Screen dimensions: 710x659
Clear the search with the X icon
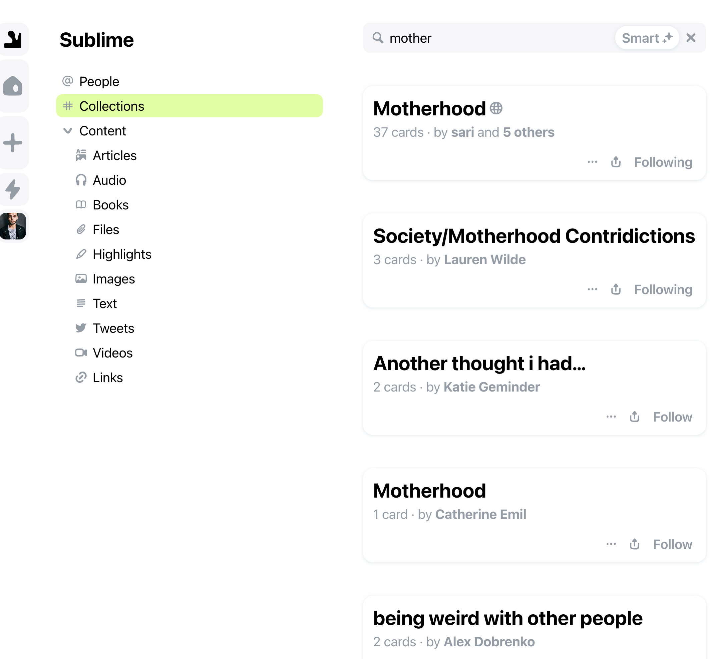coord(691,38)
